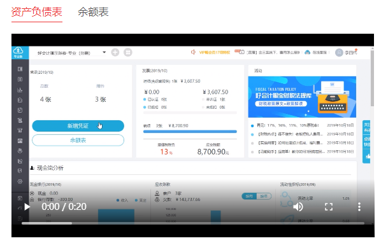This screenshot has height=250, width=388.
Task: Click the app page vertical scrollbar
Action: pyautogui.click(x=372, y=78)
